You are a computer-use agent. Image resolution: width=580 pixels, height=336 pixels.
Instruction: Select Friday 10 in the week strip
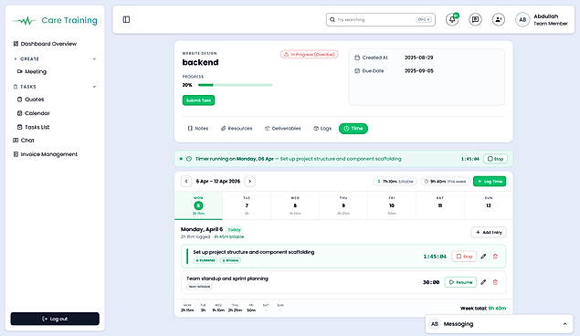(x=392, y=205)
